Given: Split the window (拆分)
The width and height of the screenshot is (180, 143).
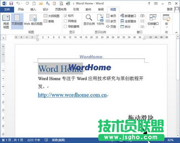Looking at the screenshot, I should pos(125,27).
